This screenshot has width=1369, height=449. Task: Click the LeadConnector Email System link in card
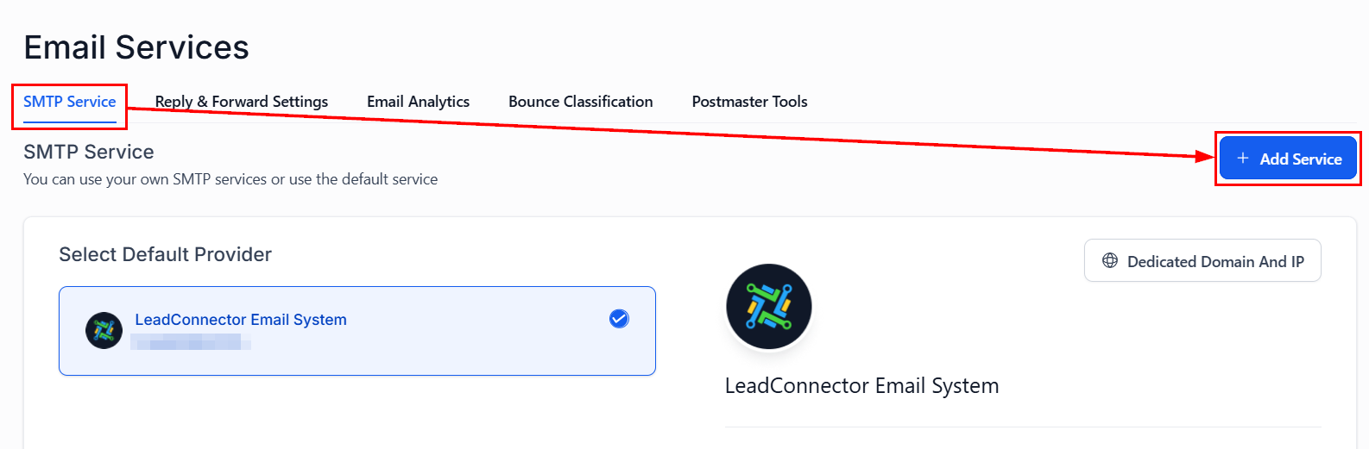pyautogui.click(x=241, y=320)
